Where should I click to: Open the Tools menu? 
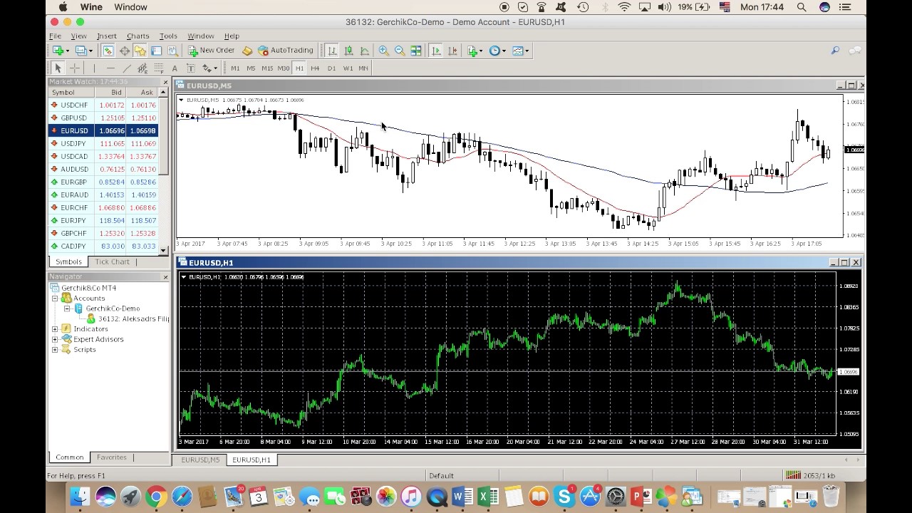[168, 36]
